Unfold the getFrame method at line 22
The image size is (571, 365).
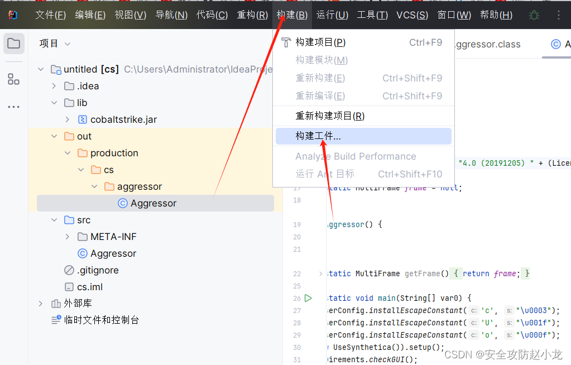coord(320,273)
